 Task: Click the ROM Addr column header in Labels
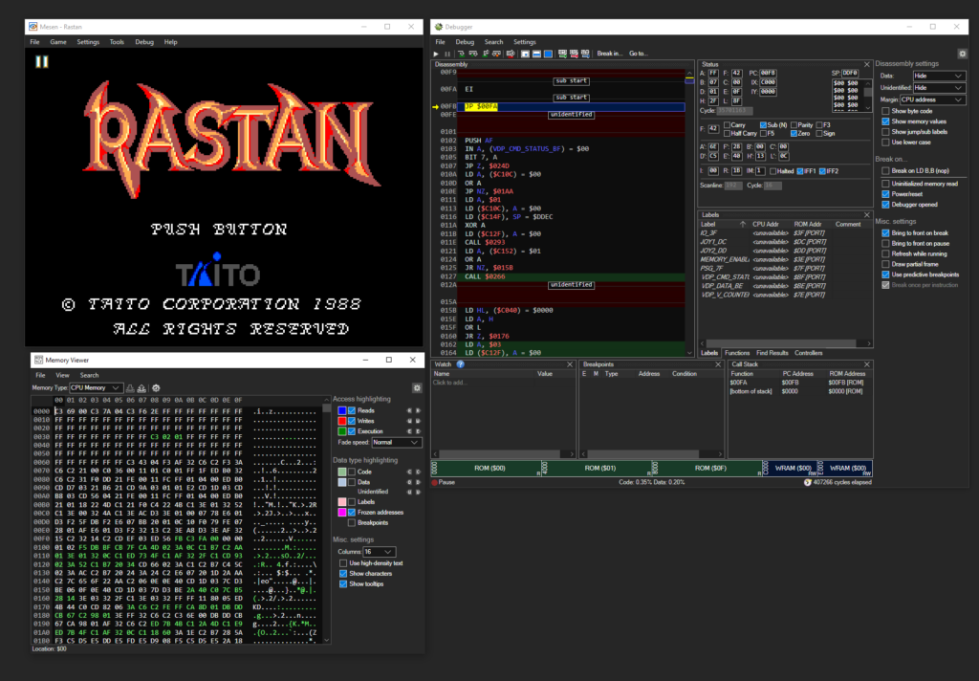[807, 225]
